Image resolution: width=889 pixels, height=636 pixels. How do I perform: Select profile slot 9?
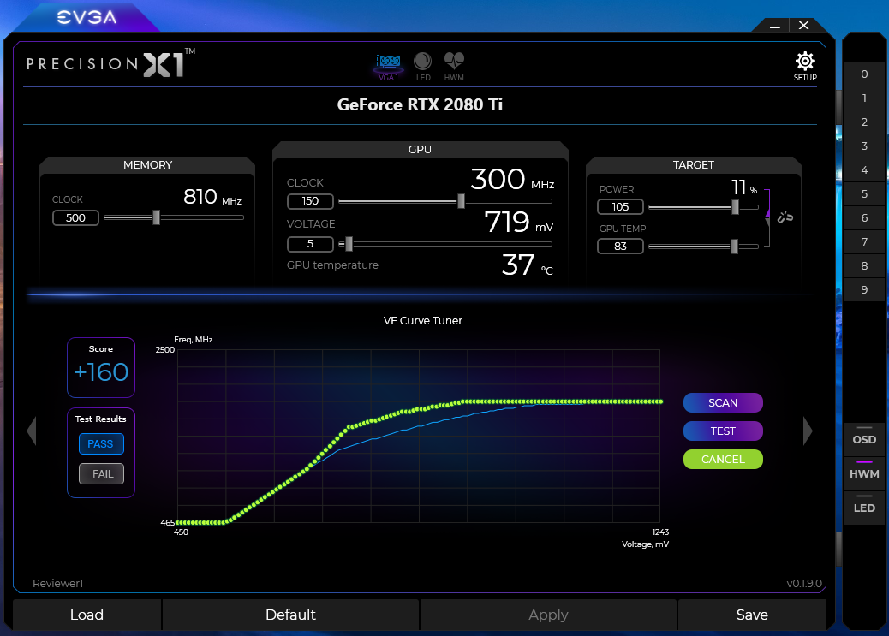(x=864, y=289)
